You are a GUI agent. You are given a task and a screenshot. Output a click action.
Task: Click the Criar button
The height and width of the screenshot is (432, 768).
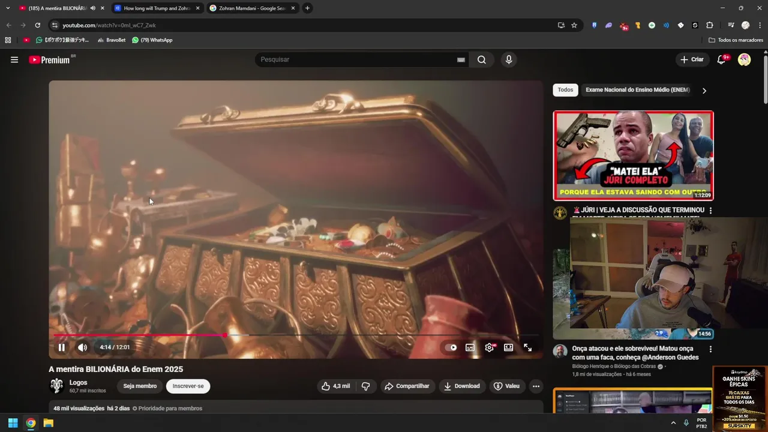(x=692, y=59)
